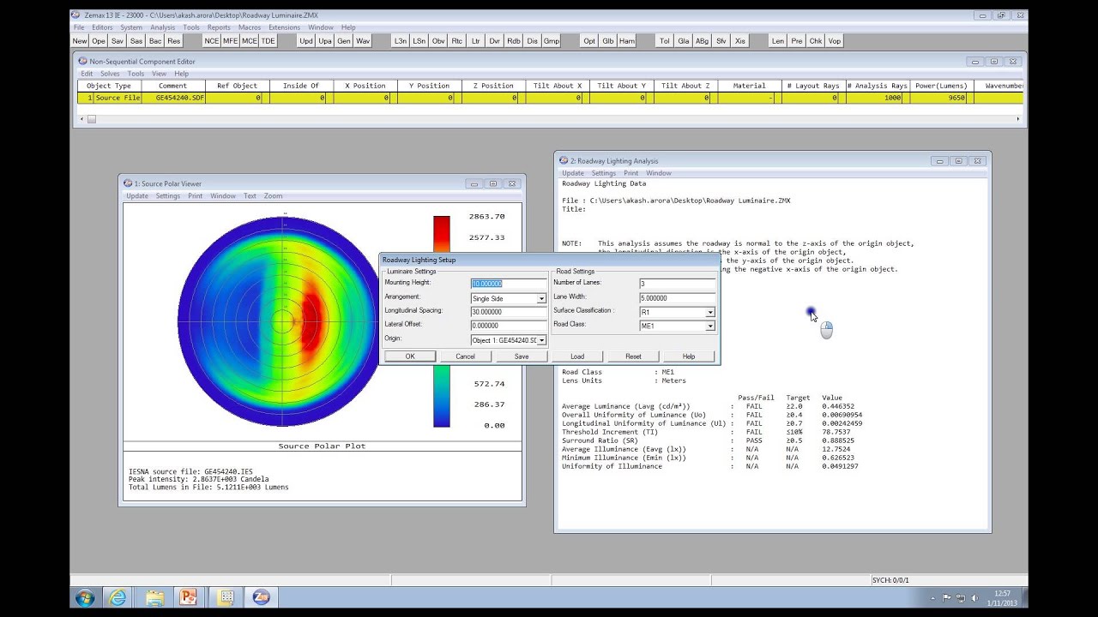Open the Extensions menu
This screenshot has width=1098, height=617.
285,27
